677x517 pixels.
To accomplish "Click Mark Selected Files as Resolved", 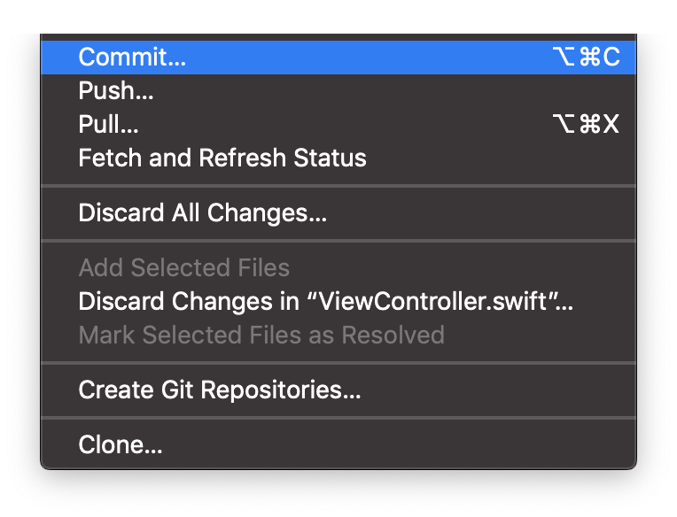I will click(338, 335).
